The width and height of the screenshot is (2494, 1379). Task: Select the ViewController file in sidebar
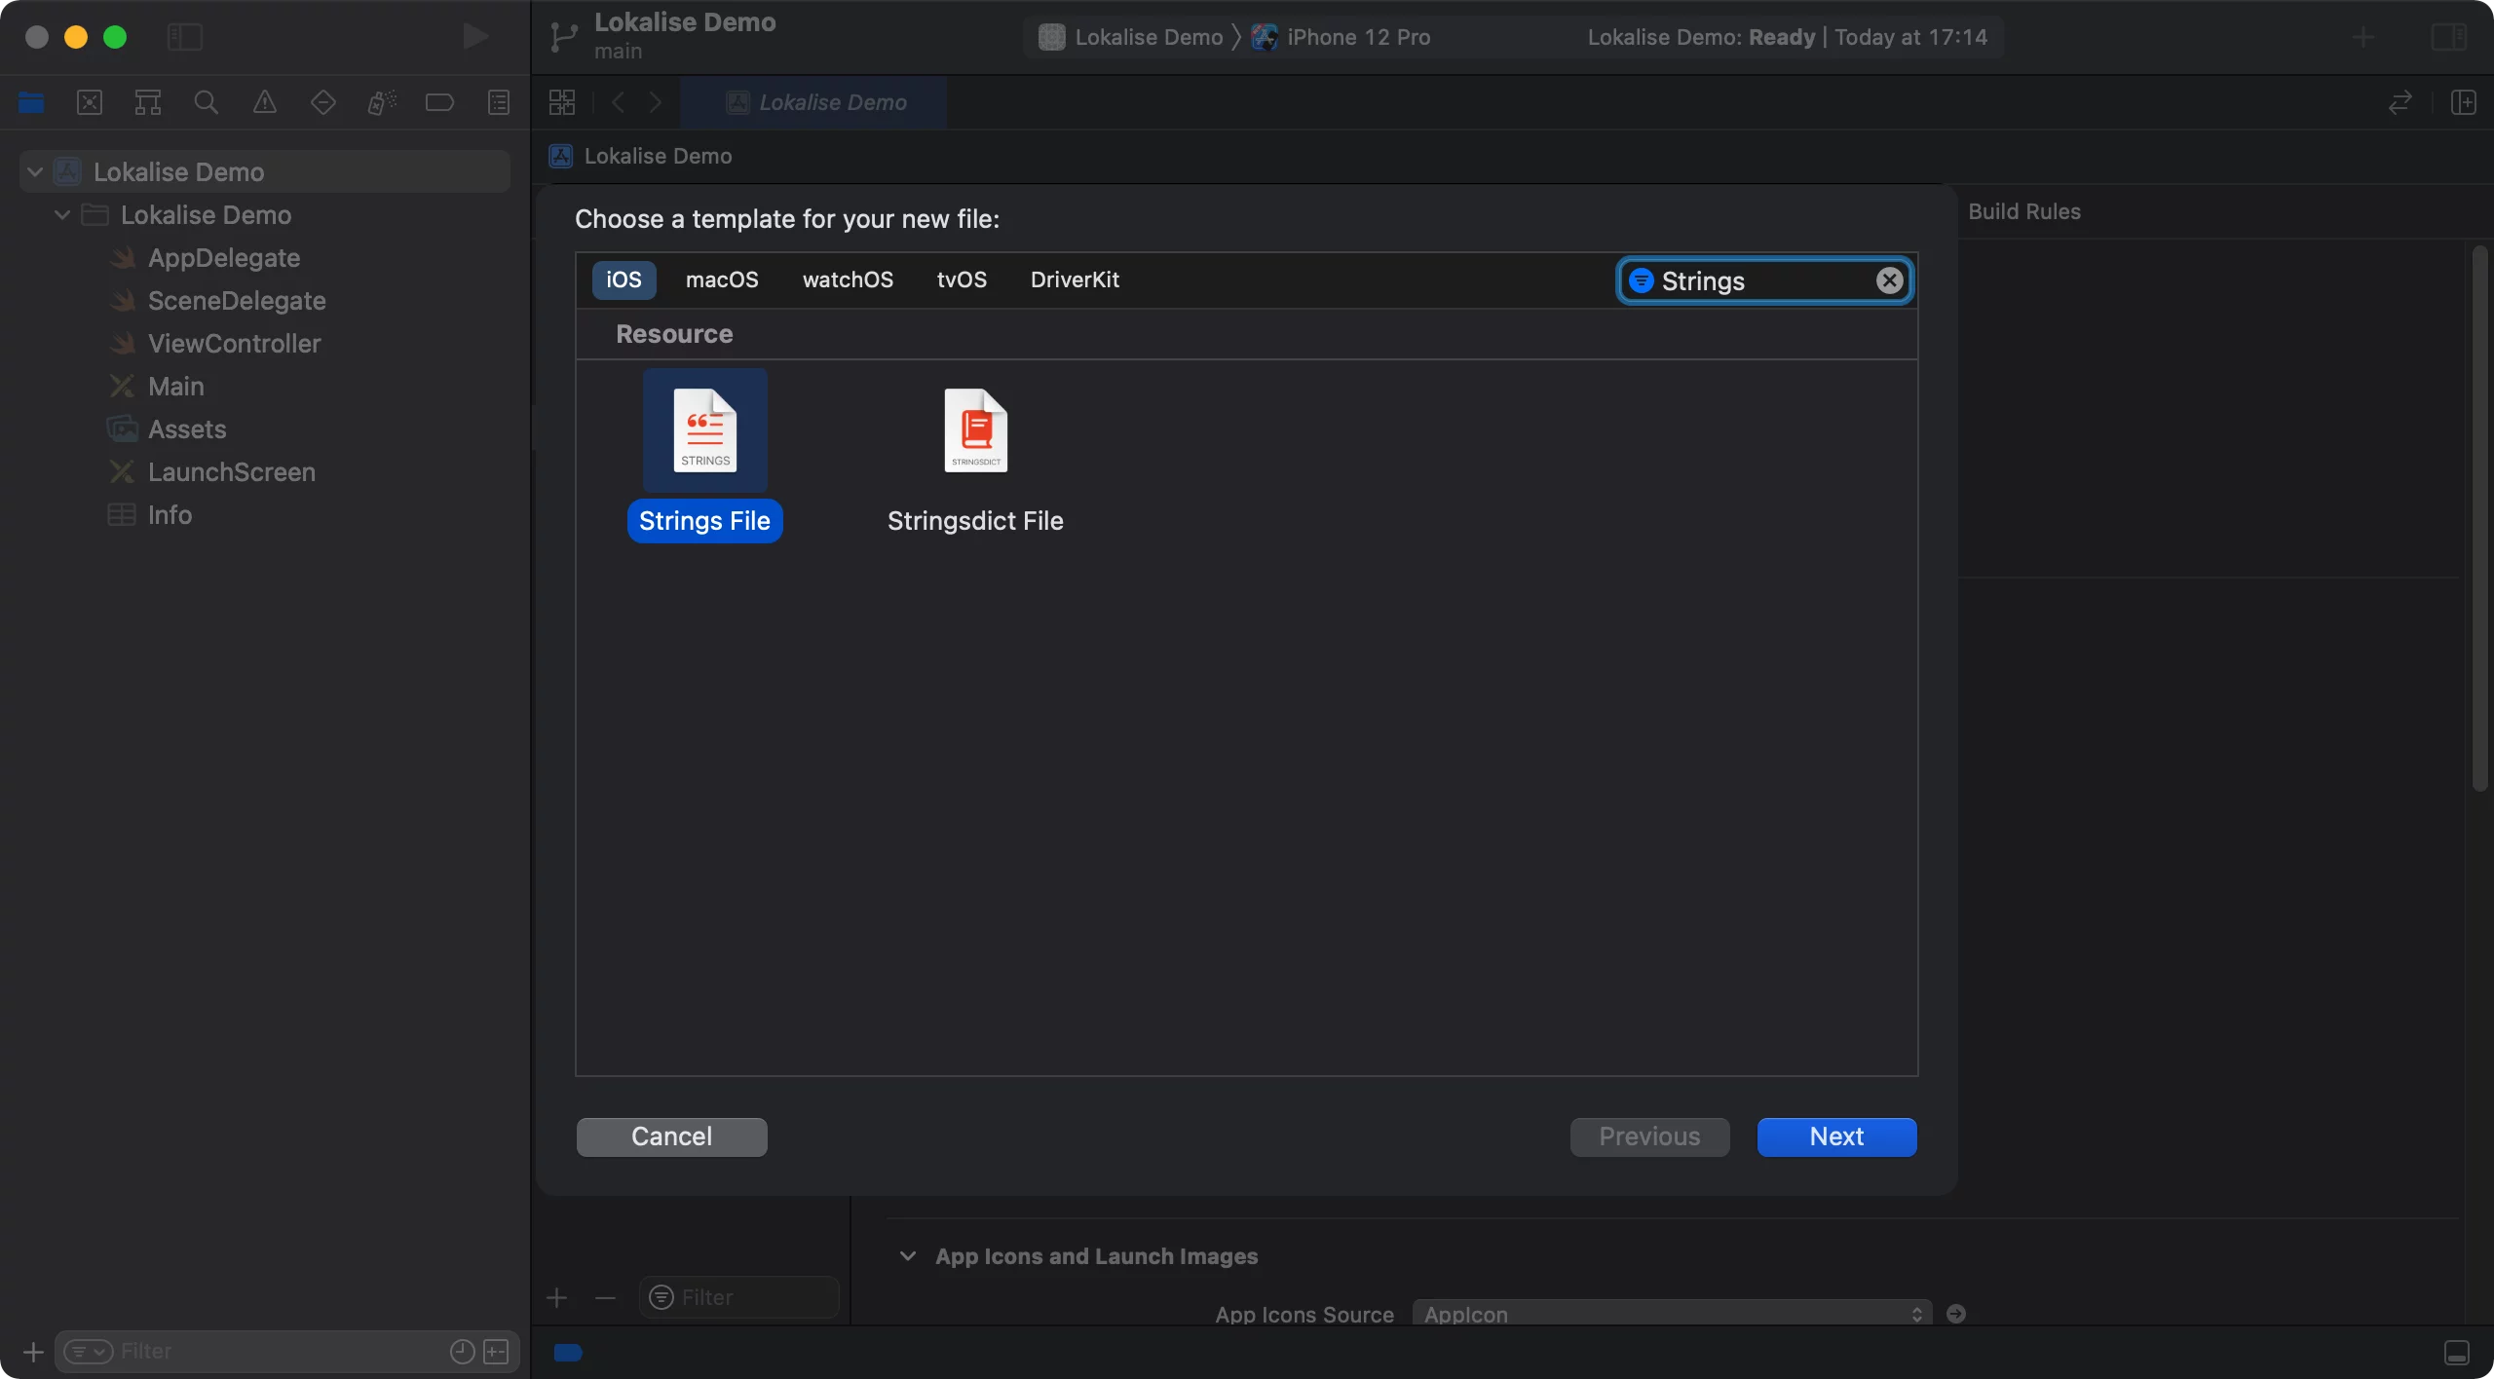(x=233, y=343)
